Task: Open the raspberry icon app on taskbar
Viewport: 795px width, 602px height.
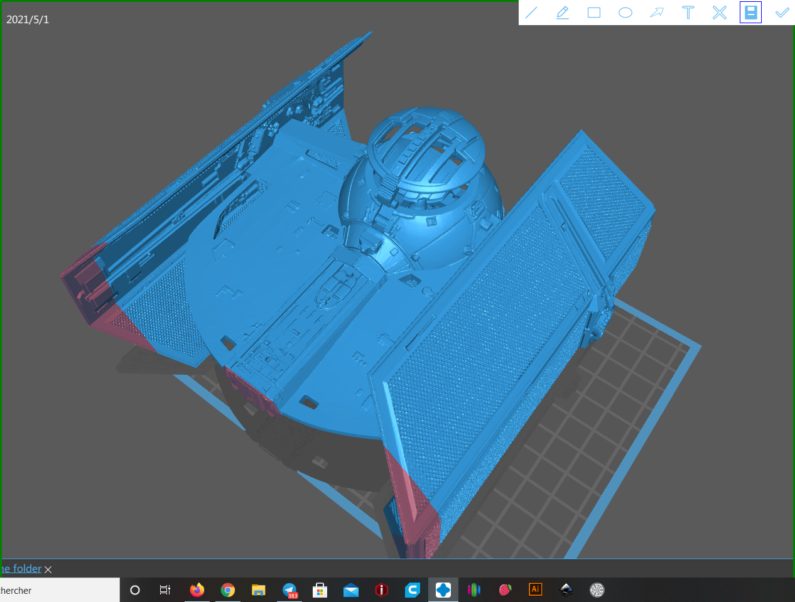Action: [505, 590]
